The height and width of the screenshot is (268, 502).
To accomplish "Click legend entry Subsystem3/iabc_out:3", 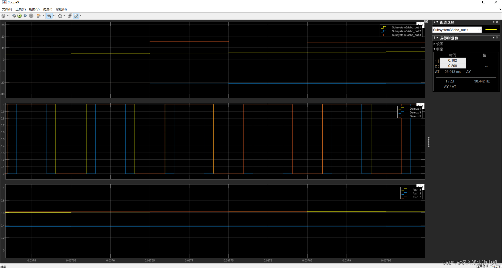I will click(x=406, y=35).
